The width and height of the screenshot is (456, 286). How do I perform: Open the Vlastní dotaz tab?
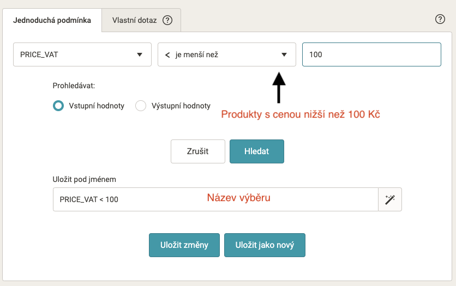pyautogui.click(x=134, y=20)
